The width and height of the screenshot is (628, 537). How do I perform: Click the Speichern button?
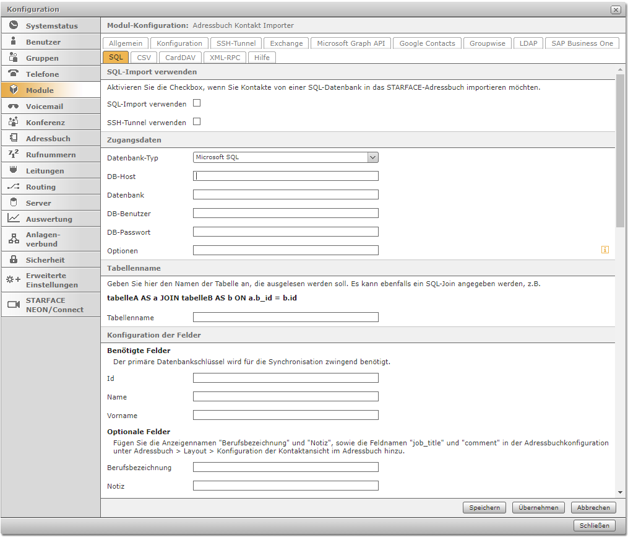coord(484,507)
